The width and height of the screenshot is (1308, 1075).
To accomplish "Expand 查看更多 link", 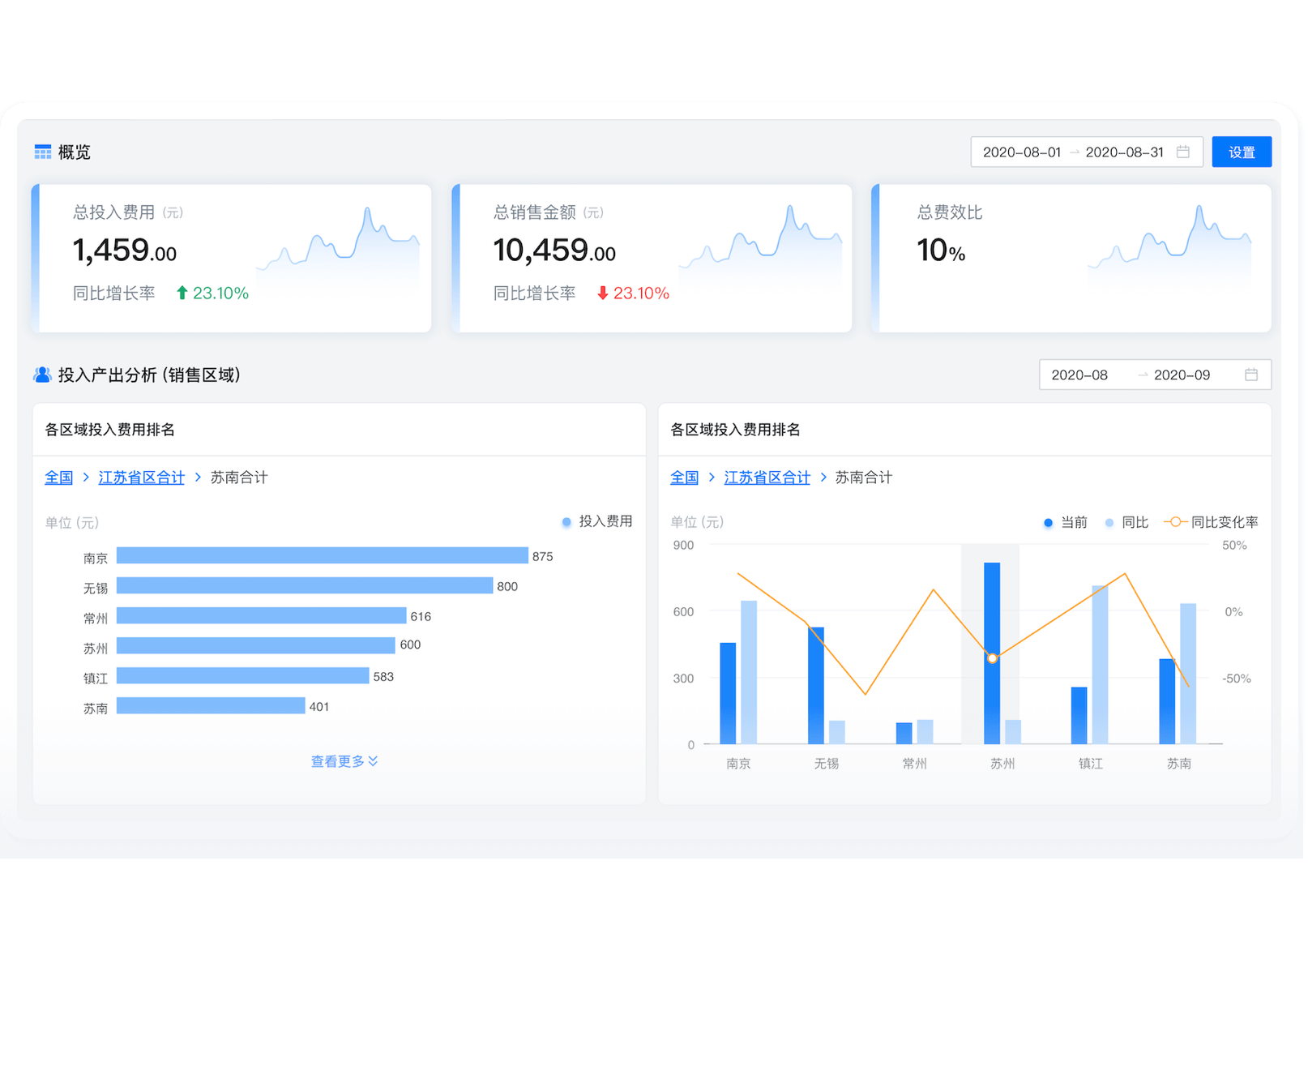I will coord(344,761).
